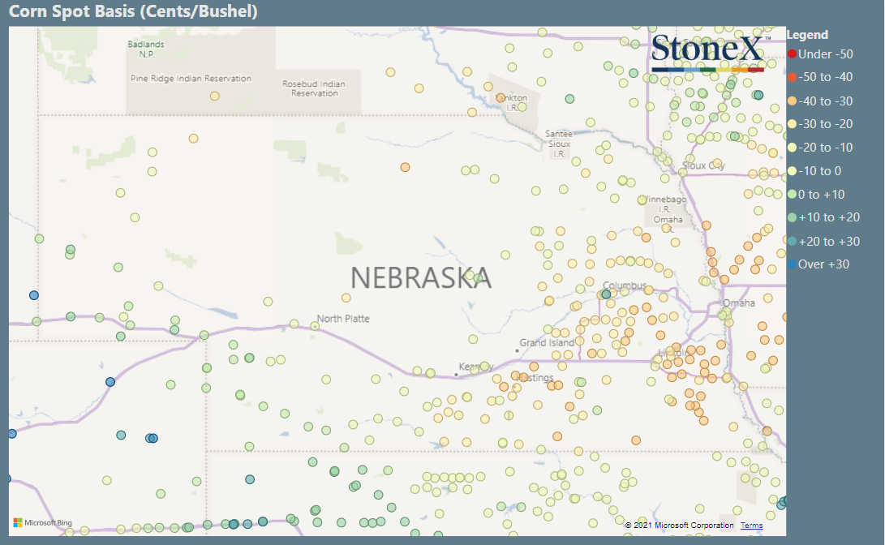The image size is (885, 545).
Task: Click the StoneX logo
Action: [708, 53]
